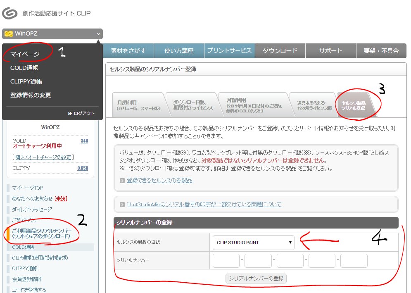411x293 pixels.
Task: Open ダウンロード navigation tab
Action: coord(280,51)
